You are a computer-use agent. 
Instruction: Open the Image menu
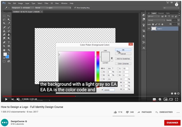point(21,3)
